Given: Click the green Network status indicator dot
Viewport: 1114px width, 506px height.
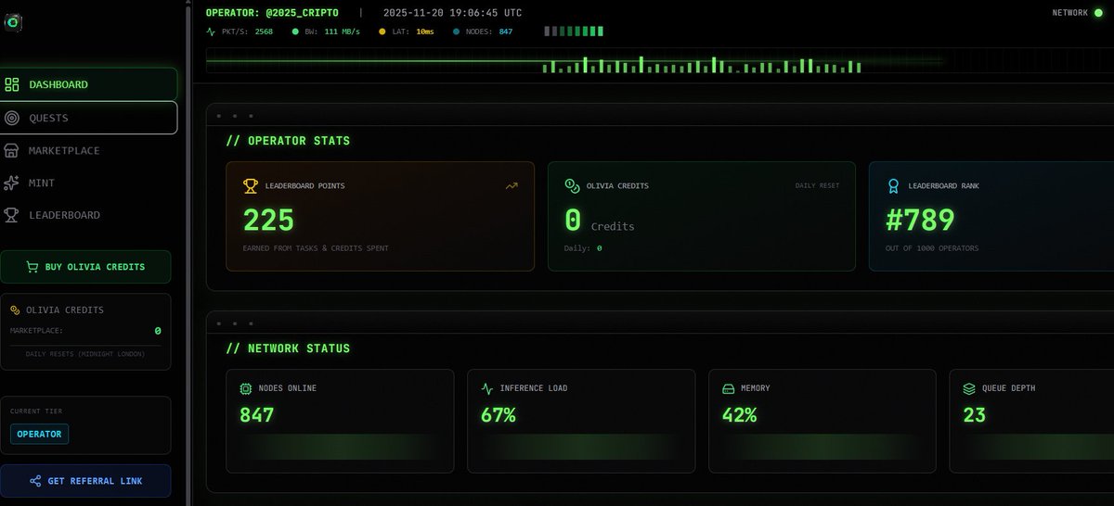Looking at the screenshot, I should pos(1097,13).
